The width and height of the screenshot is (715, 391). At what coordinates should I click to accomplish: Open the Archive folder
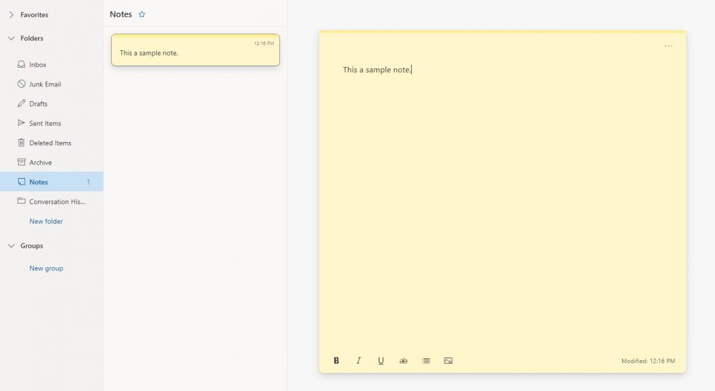41,161
